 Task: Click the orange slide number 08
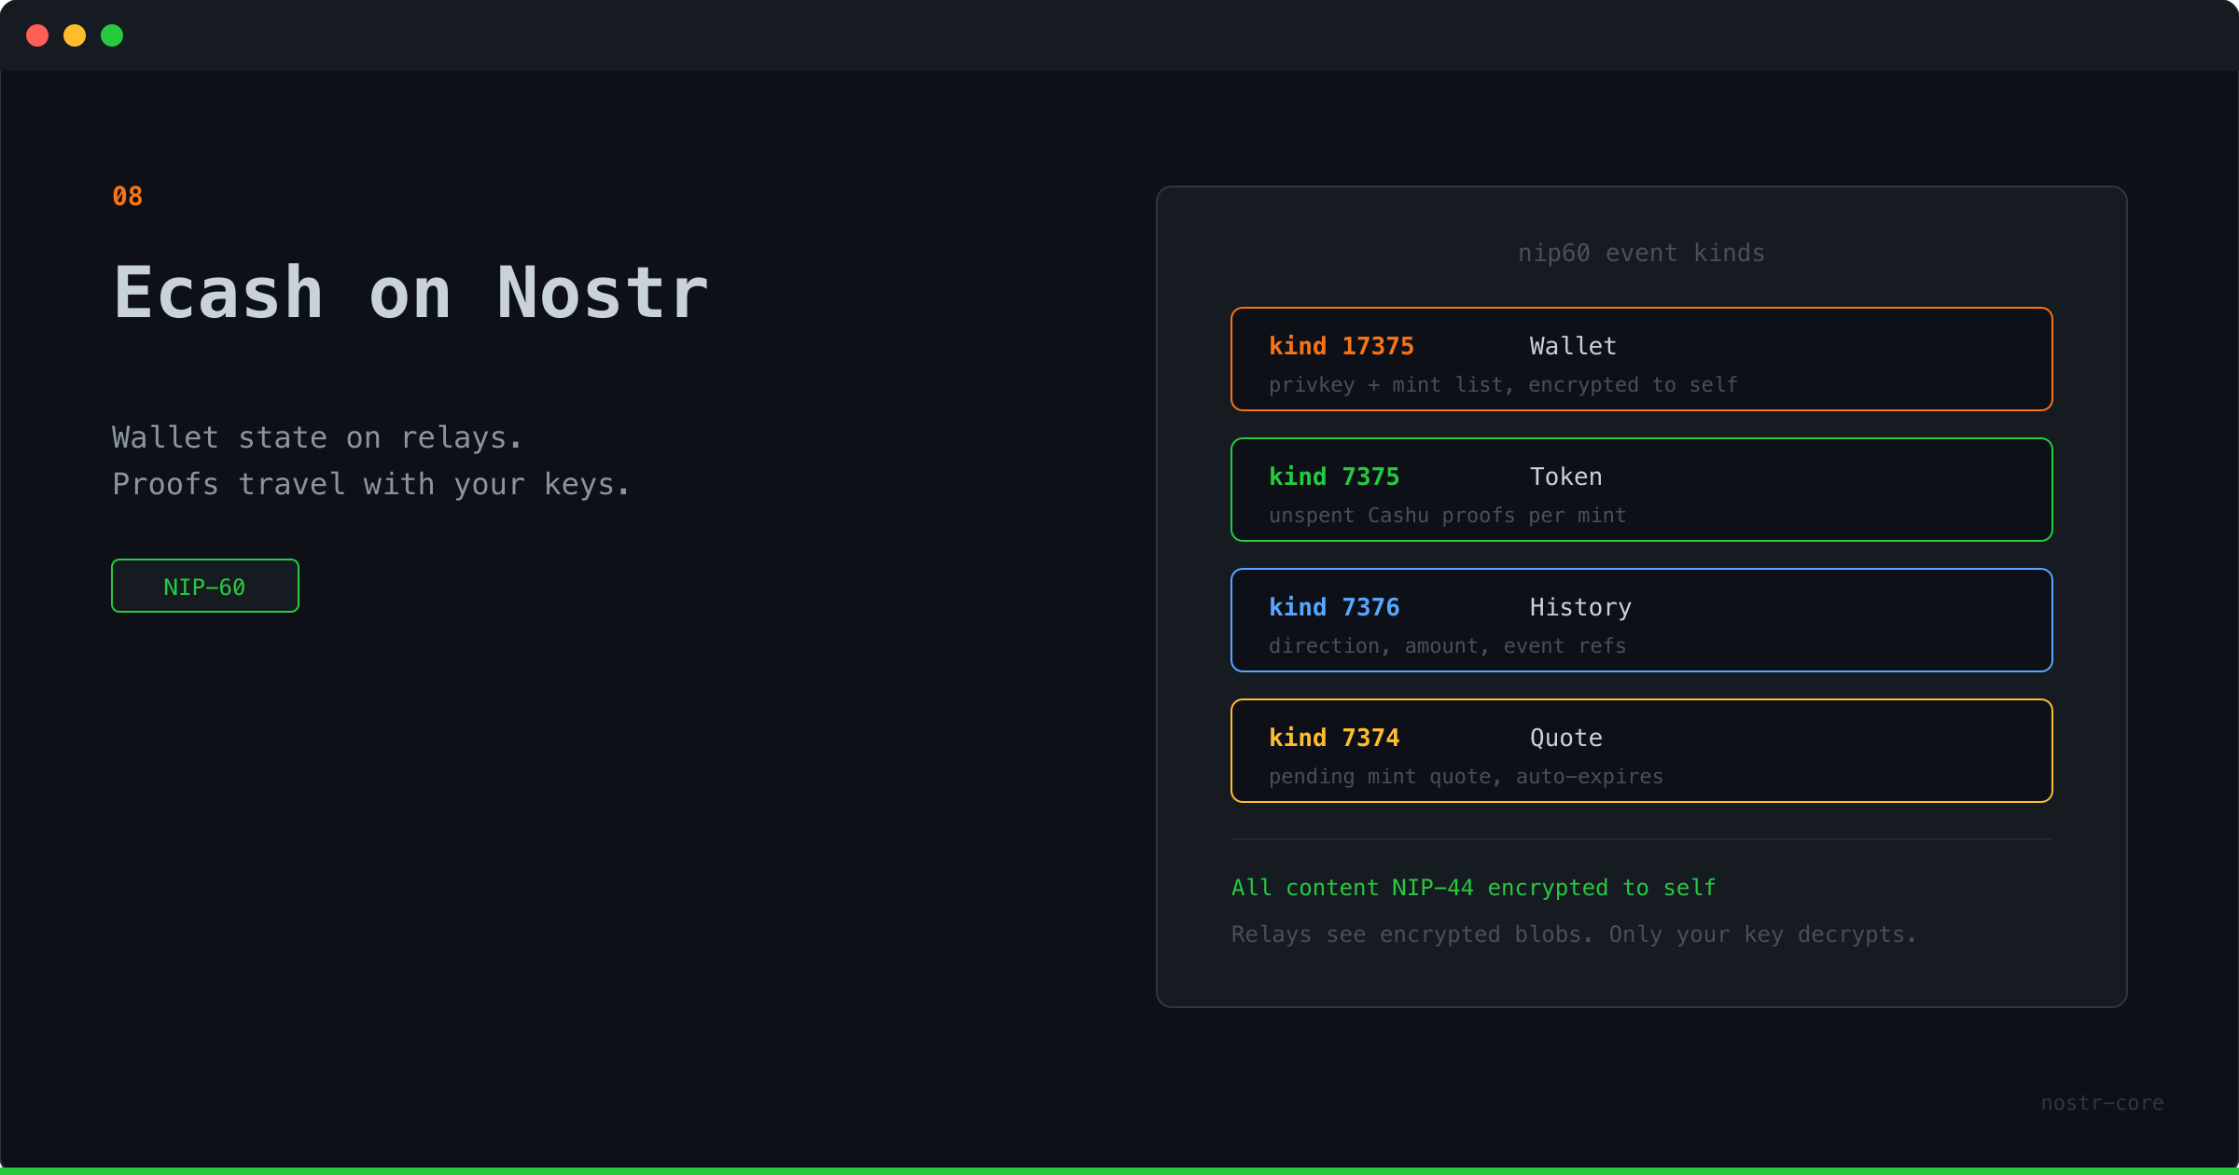point(127,195)
